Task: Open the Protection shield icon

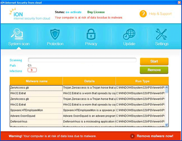Action: coord(55,34)
